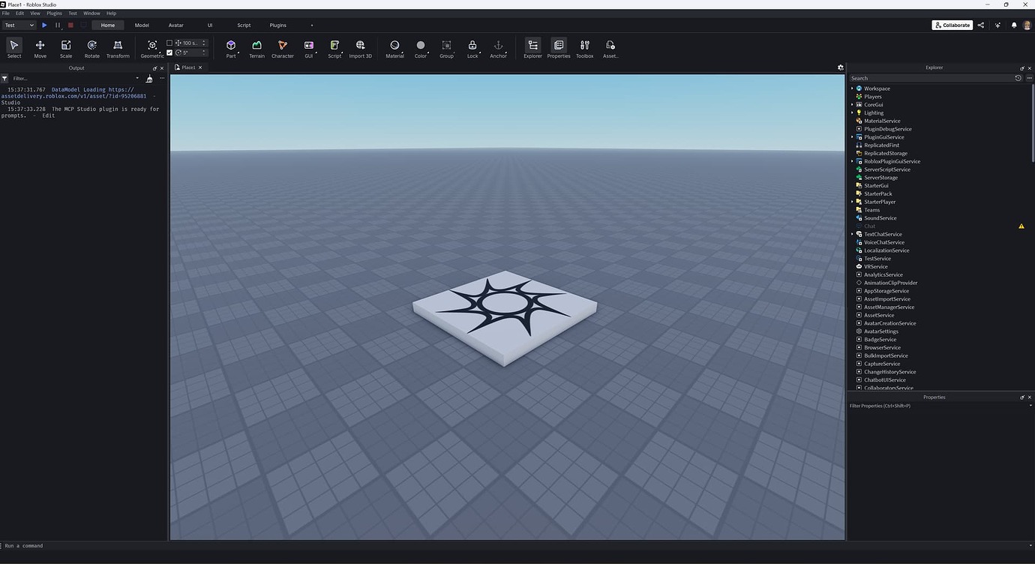Expand the Workspace tree node

pyautogui.click(x=853, y=88)
